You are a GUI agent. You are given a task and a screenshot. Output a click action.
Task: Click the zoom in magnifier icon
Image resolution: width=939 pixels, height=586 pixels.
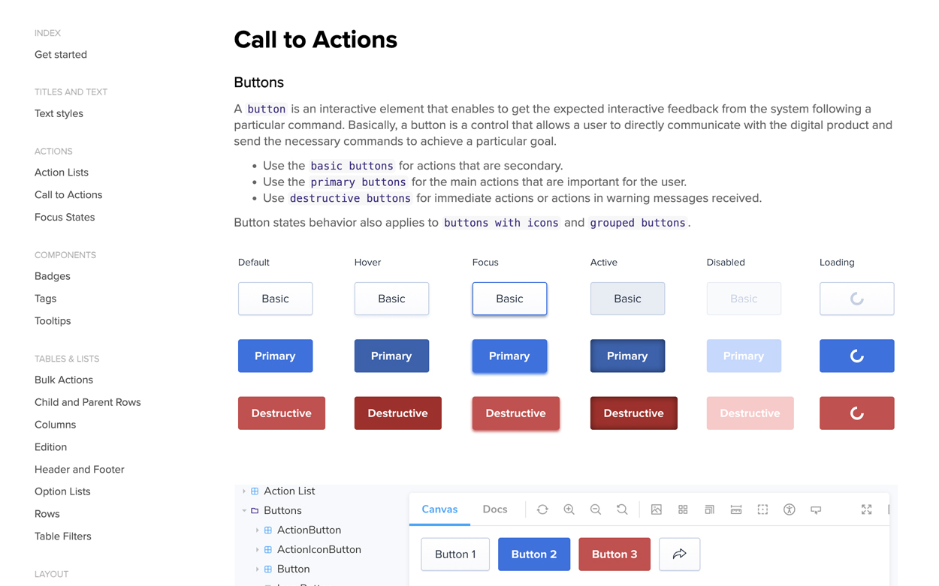pos(569,509)
